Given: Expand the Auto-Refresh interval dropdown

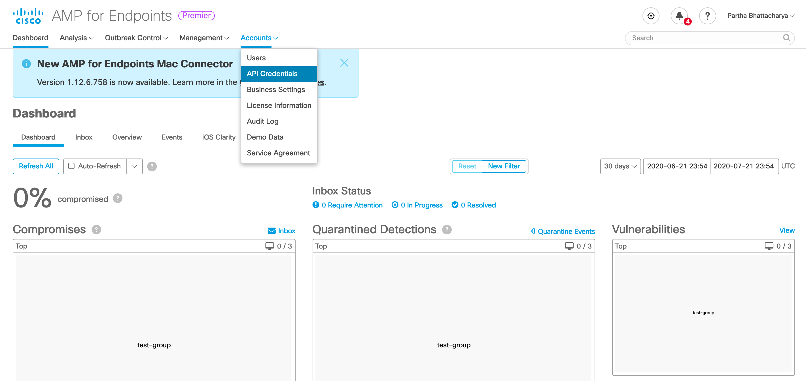Looking at the screenshot, I should 134,166.
